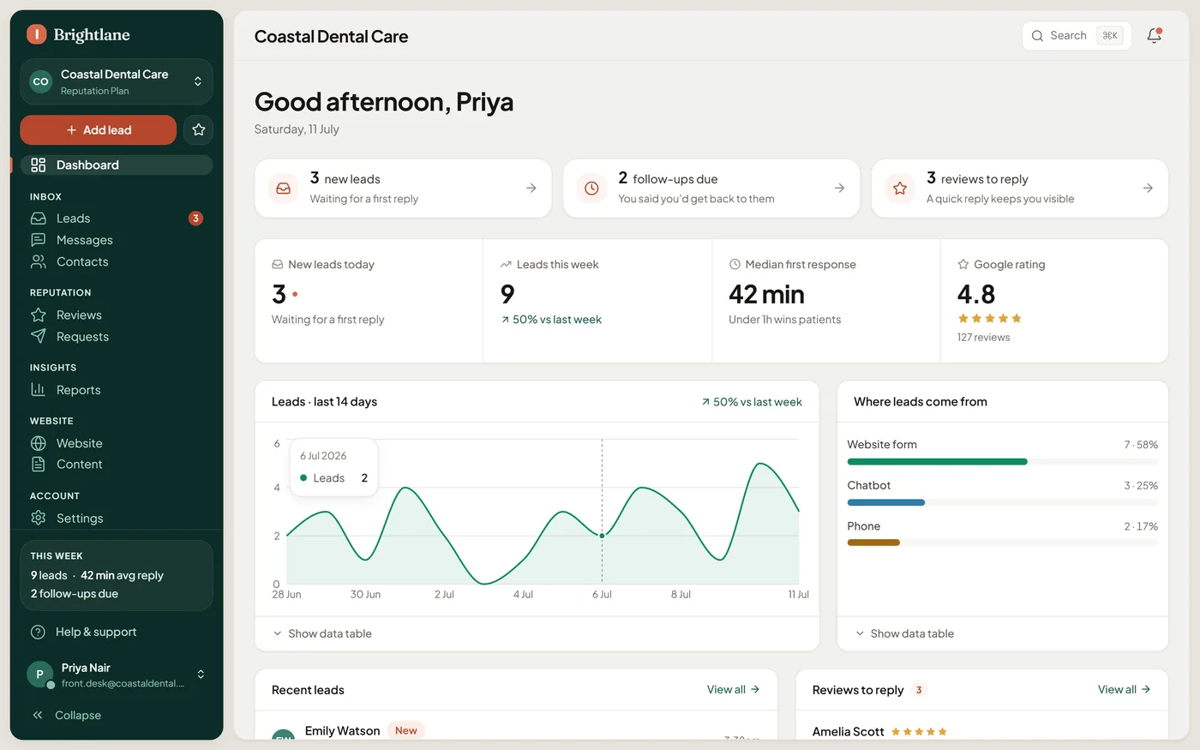
Task: Open the Coastal Dental Care workspace switcher
Action: [x=117, y=81]
